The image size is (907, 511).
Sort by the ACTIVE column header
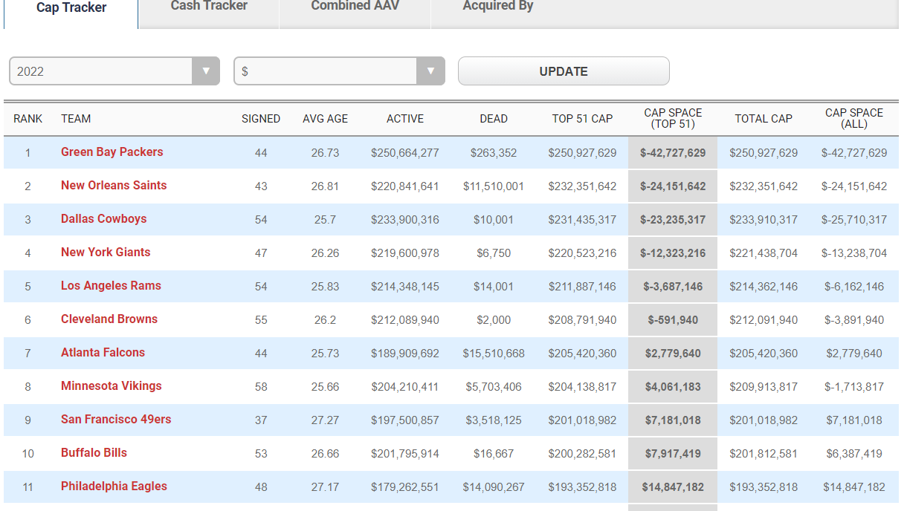pyautogui.click(x=405, y=119)
